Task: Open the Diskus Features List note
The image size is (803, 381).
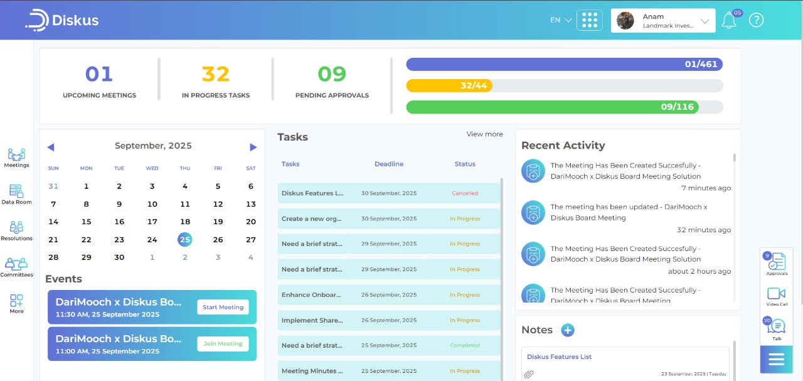Action: pyautogui.click(x=559, y=357)
